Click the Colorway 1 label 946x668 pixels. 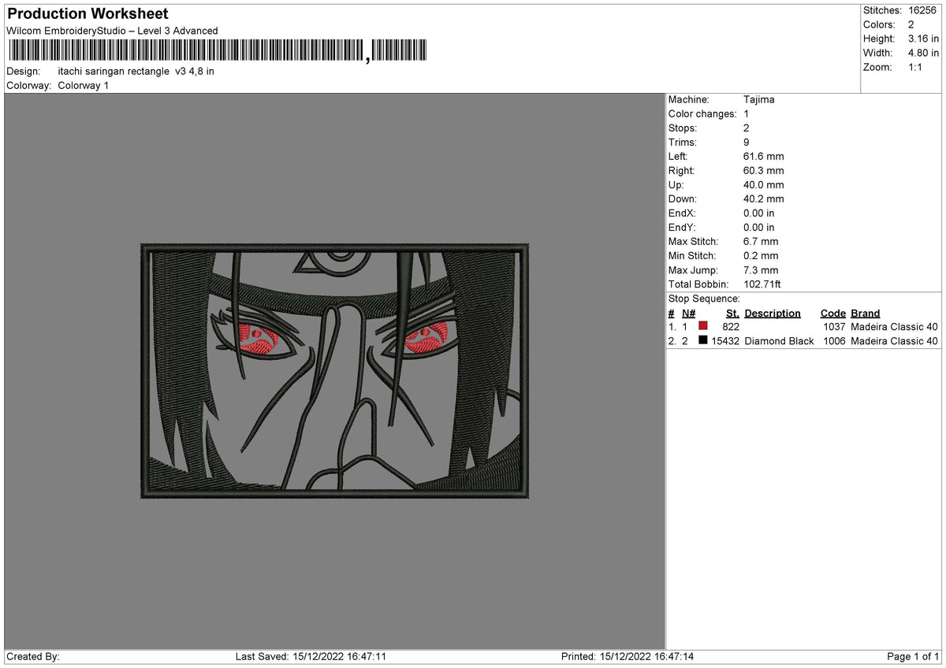pos(81,86)
